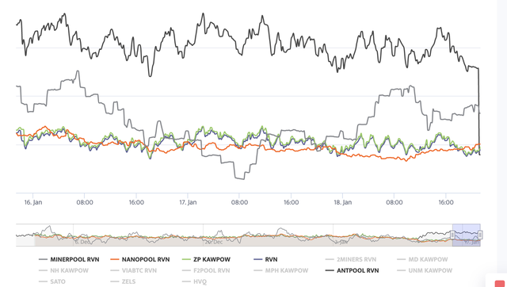Hide the ANTPOOL RVN line
This screenshot has width=507, height=287.
click(x=352, y=270)
